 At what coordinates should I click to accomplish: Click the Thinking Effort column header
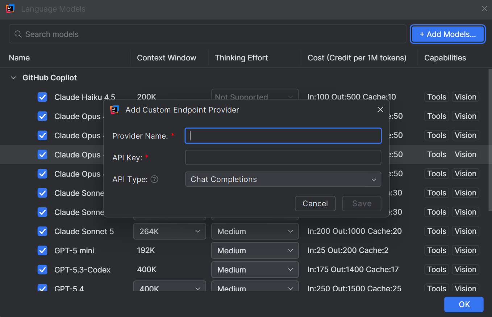[x=241, y=58]
